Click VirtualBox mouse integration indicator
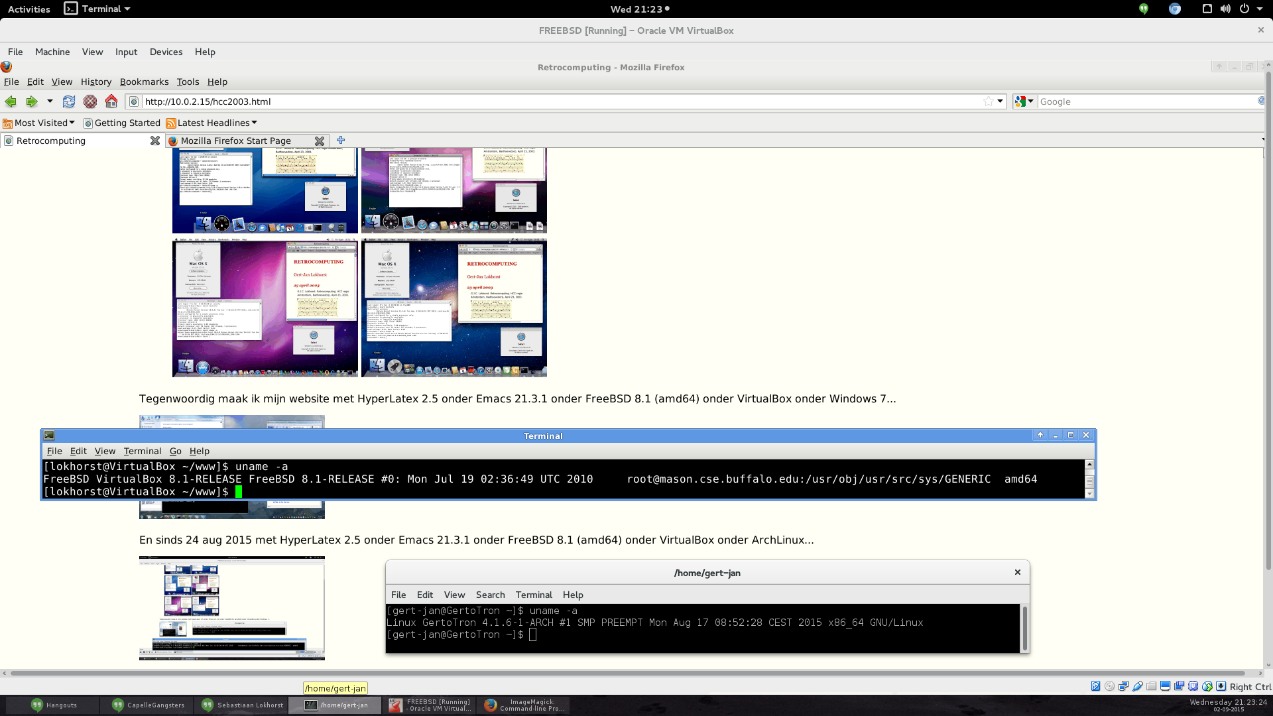The width and height of the screenshot is (1273, 716). pos(1207,686)
